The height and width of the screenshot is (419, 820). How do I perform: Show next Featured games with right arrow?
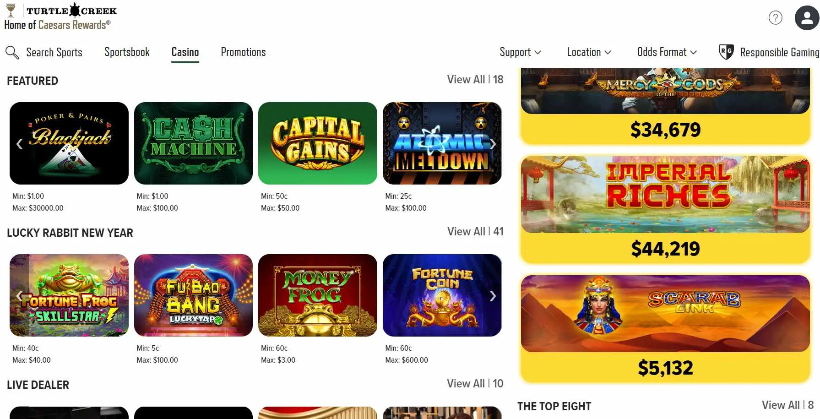(493, 144)
